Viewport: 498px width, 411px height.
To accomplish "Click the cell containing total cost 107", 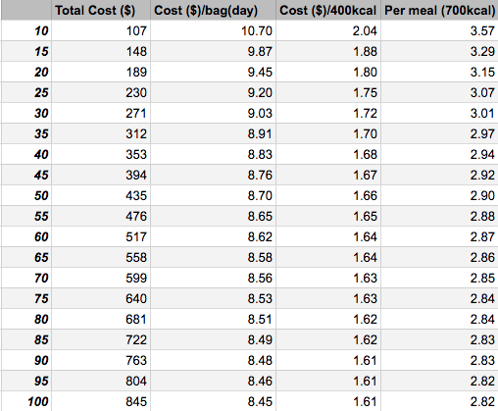I will click(101, 30).
